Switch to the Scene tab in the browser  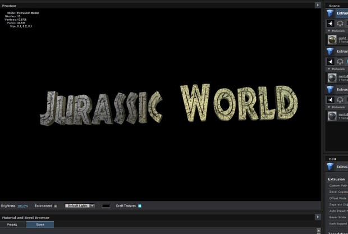pos(40,224)
